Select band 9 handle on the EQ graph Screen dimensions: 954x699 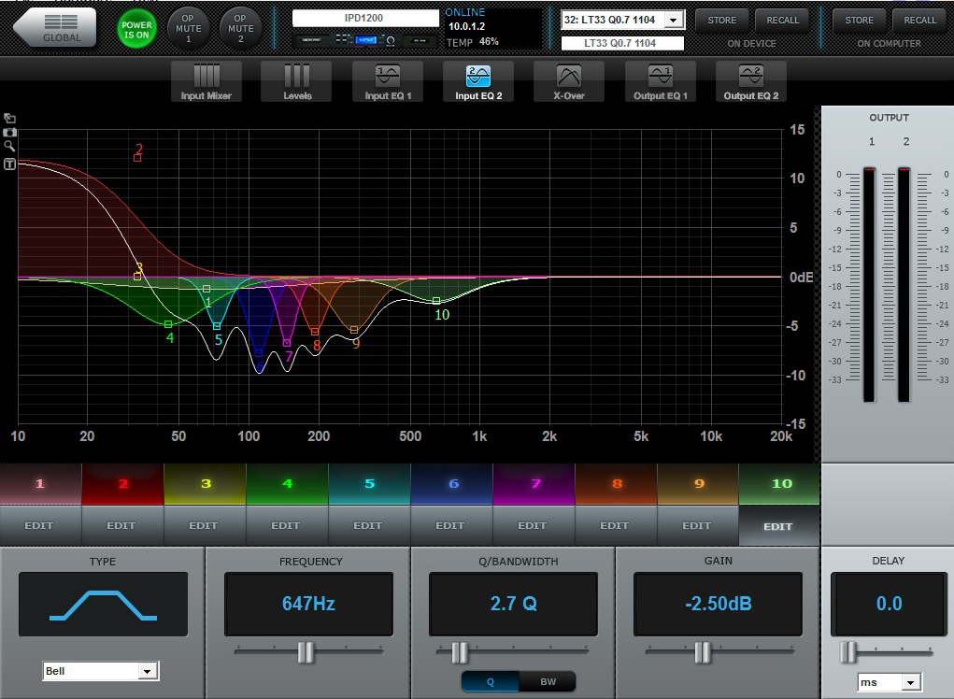pyautogui.click(x=354, y=330)
